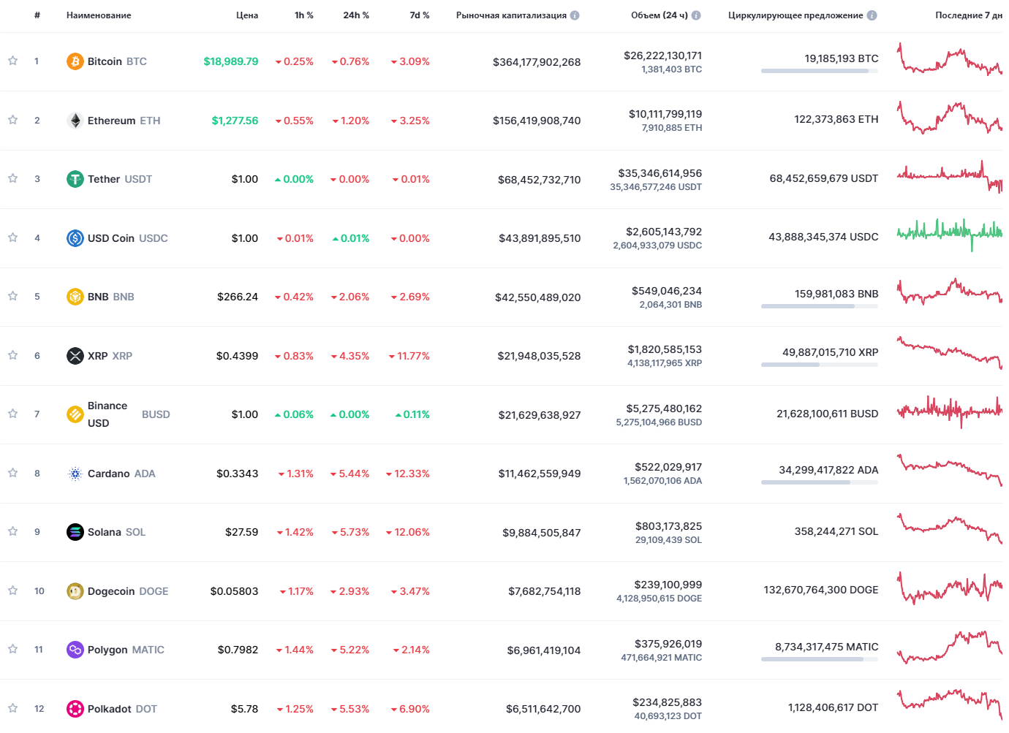Sort by Рыночная капитализация header
The image size is (1009, 733).
click(x=511, y=15)
